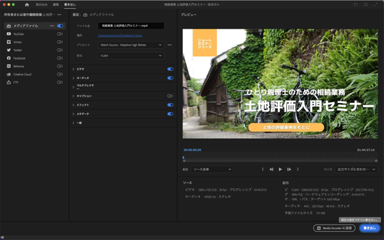384x240 pixels.
Task: Expand the メタデータ settings section
Action: [x=73, y=114]
